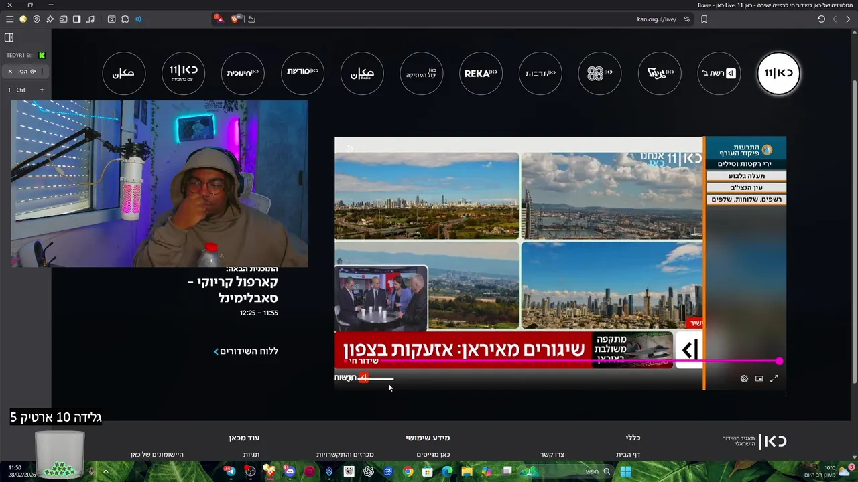Open the Brave main hamburger menu
Viewport: 858px width, 482px height.
coord(9,19)
